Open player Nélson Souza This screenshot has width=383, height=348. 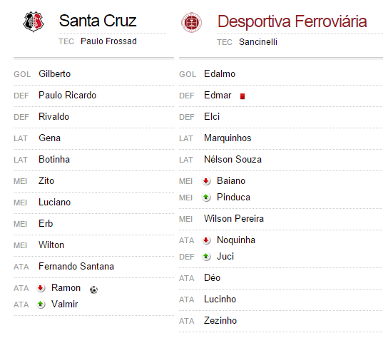[x=233, y=160]
